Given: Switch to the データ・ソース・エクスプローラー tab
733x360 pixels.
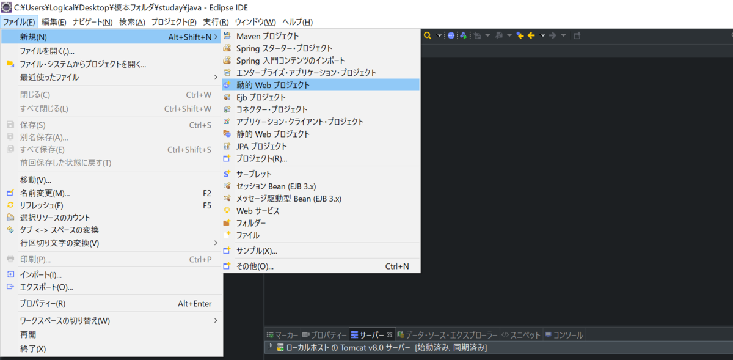Looking at the screenshot, I should pyautogui.click(x=447, y=335).
